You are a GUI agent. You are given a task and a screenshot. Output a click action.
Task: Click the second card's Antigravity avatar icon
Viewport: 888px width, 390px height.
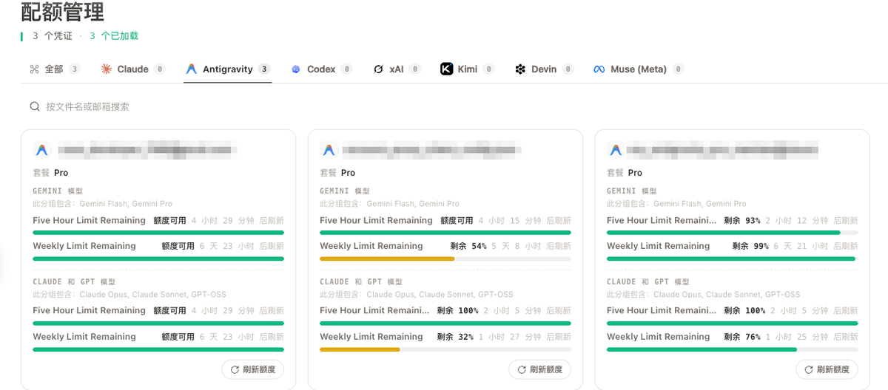329,150
